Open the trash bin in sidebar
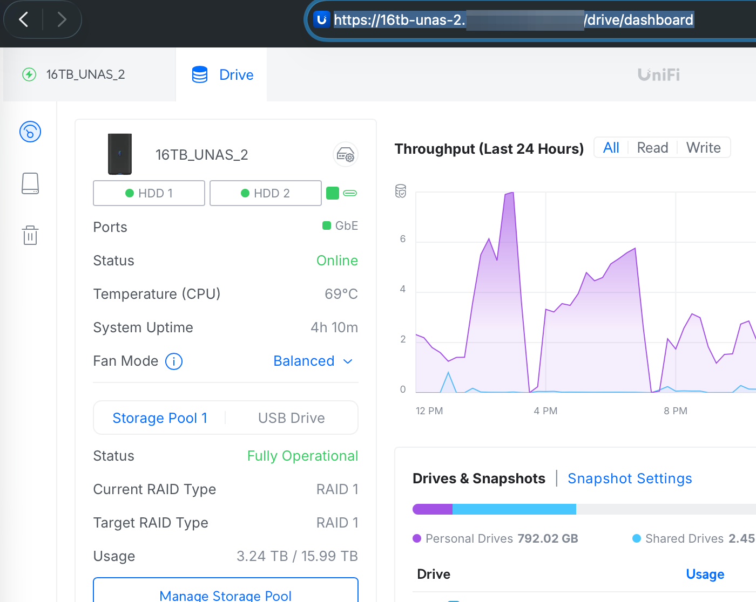The image size is (756, 602). 30,235
